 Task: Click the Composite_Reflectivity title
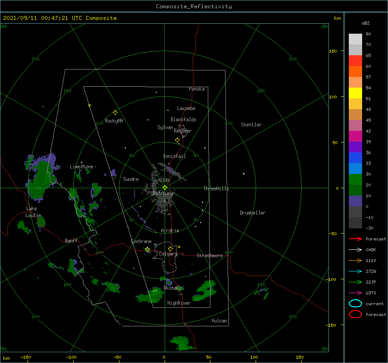pyautogui.click(x=194, y=6)
